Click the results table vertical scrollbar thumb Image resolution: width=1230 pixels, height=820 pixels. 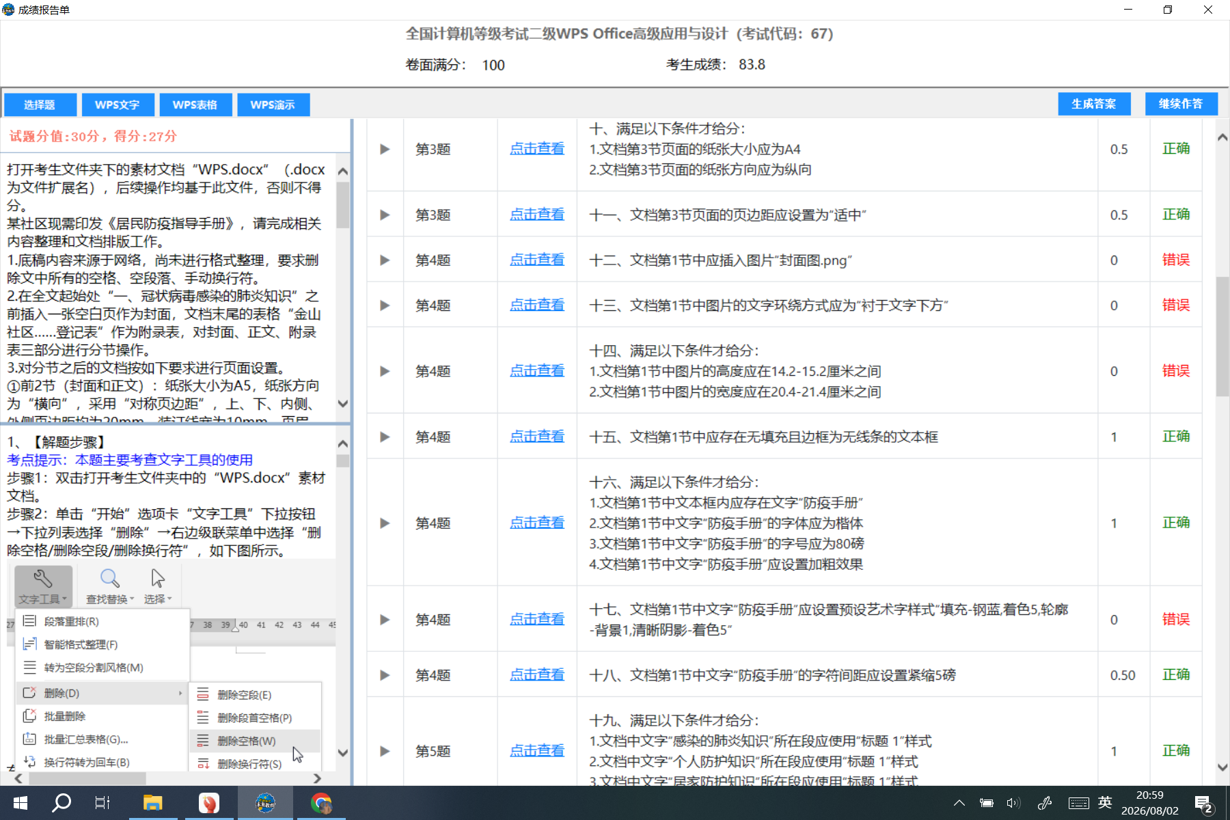point(1222,336)
